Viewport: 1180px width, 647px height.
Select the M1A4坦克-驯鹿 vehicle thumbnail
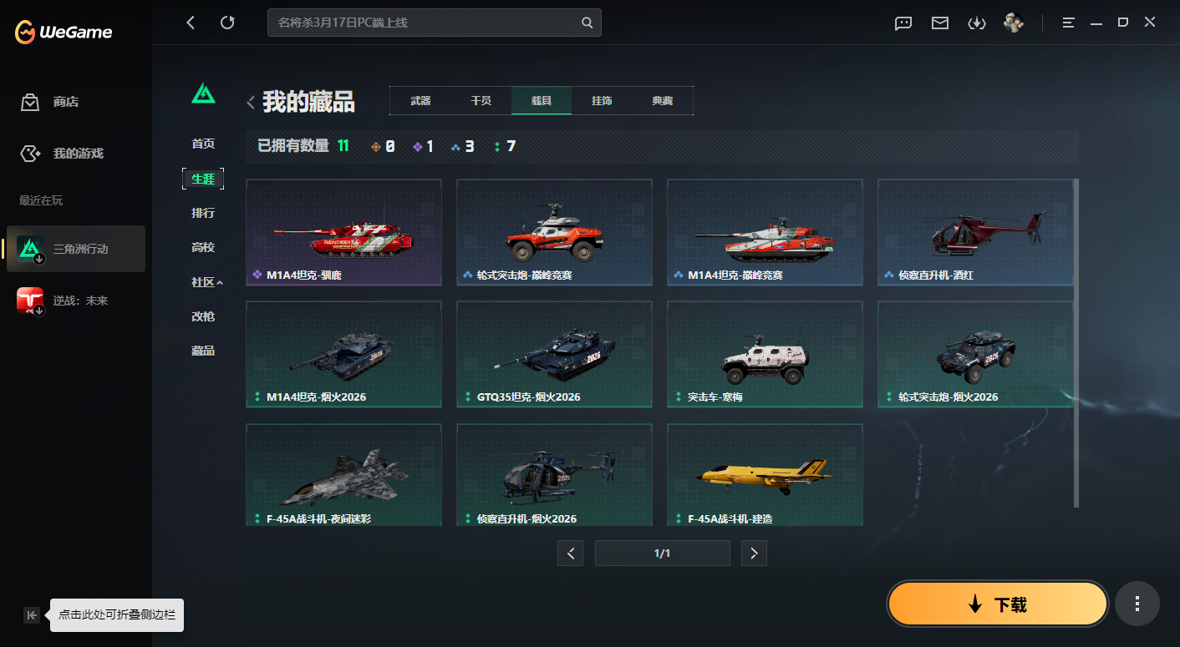coord(343,232)
